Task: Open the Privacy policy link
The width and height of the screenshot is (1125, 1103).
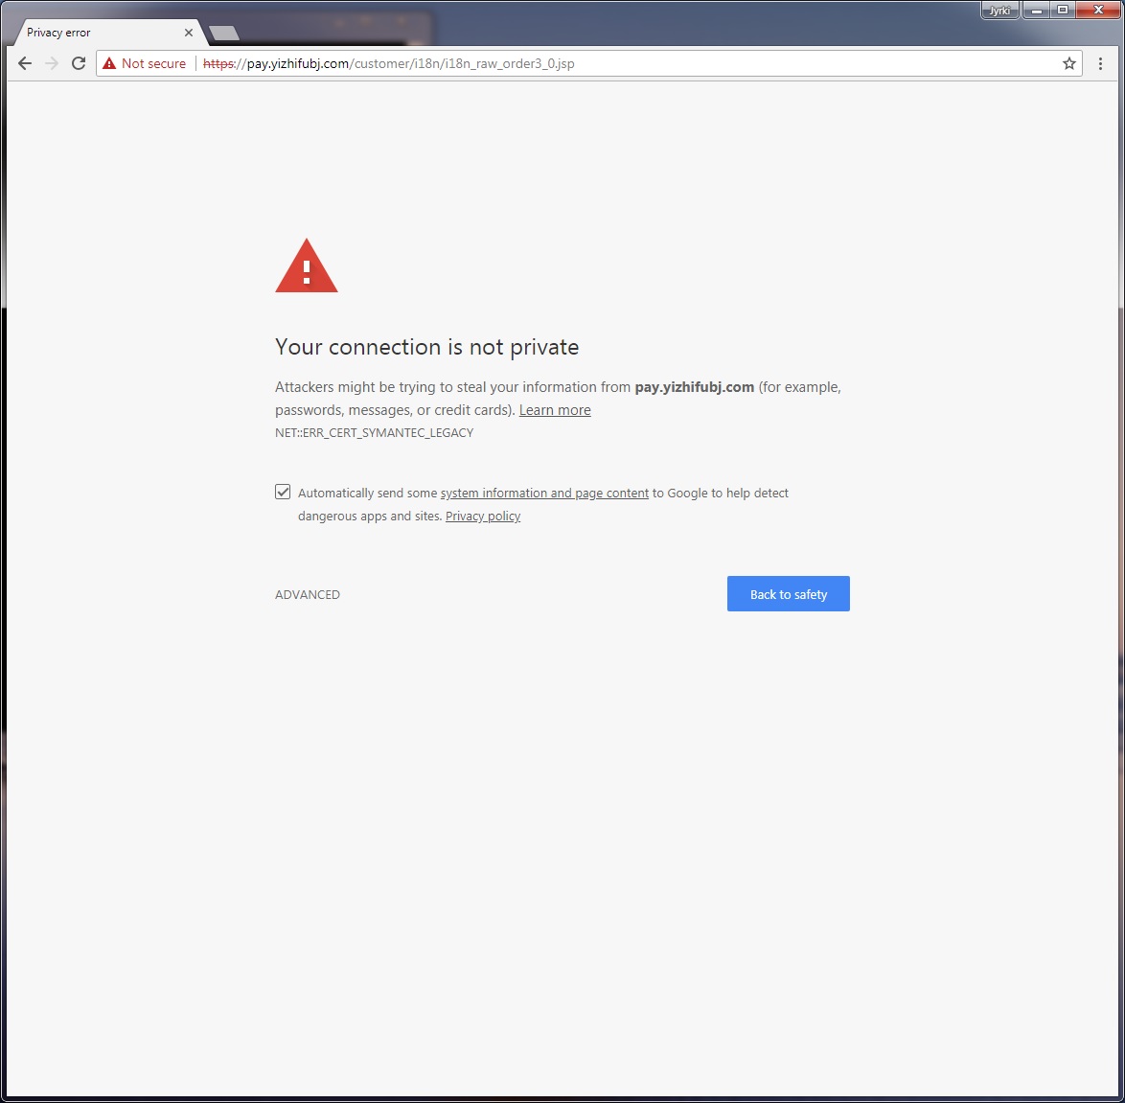Action: [x=483, y=516]
